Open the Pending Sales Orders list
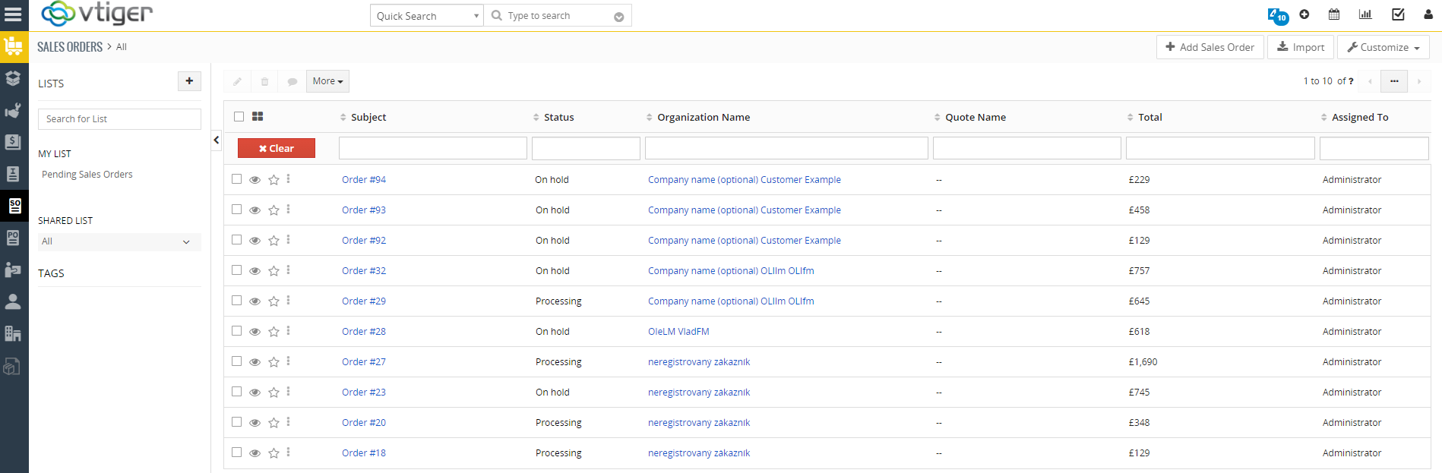The height and width of the screenshot is (473, 1442). click(x=87, y=175)
